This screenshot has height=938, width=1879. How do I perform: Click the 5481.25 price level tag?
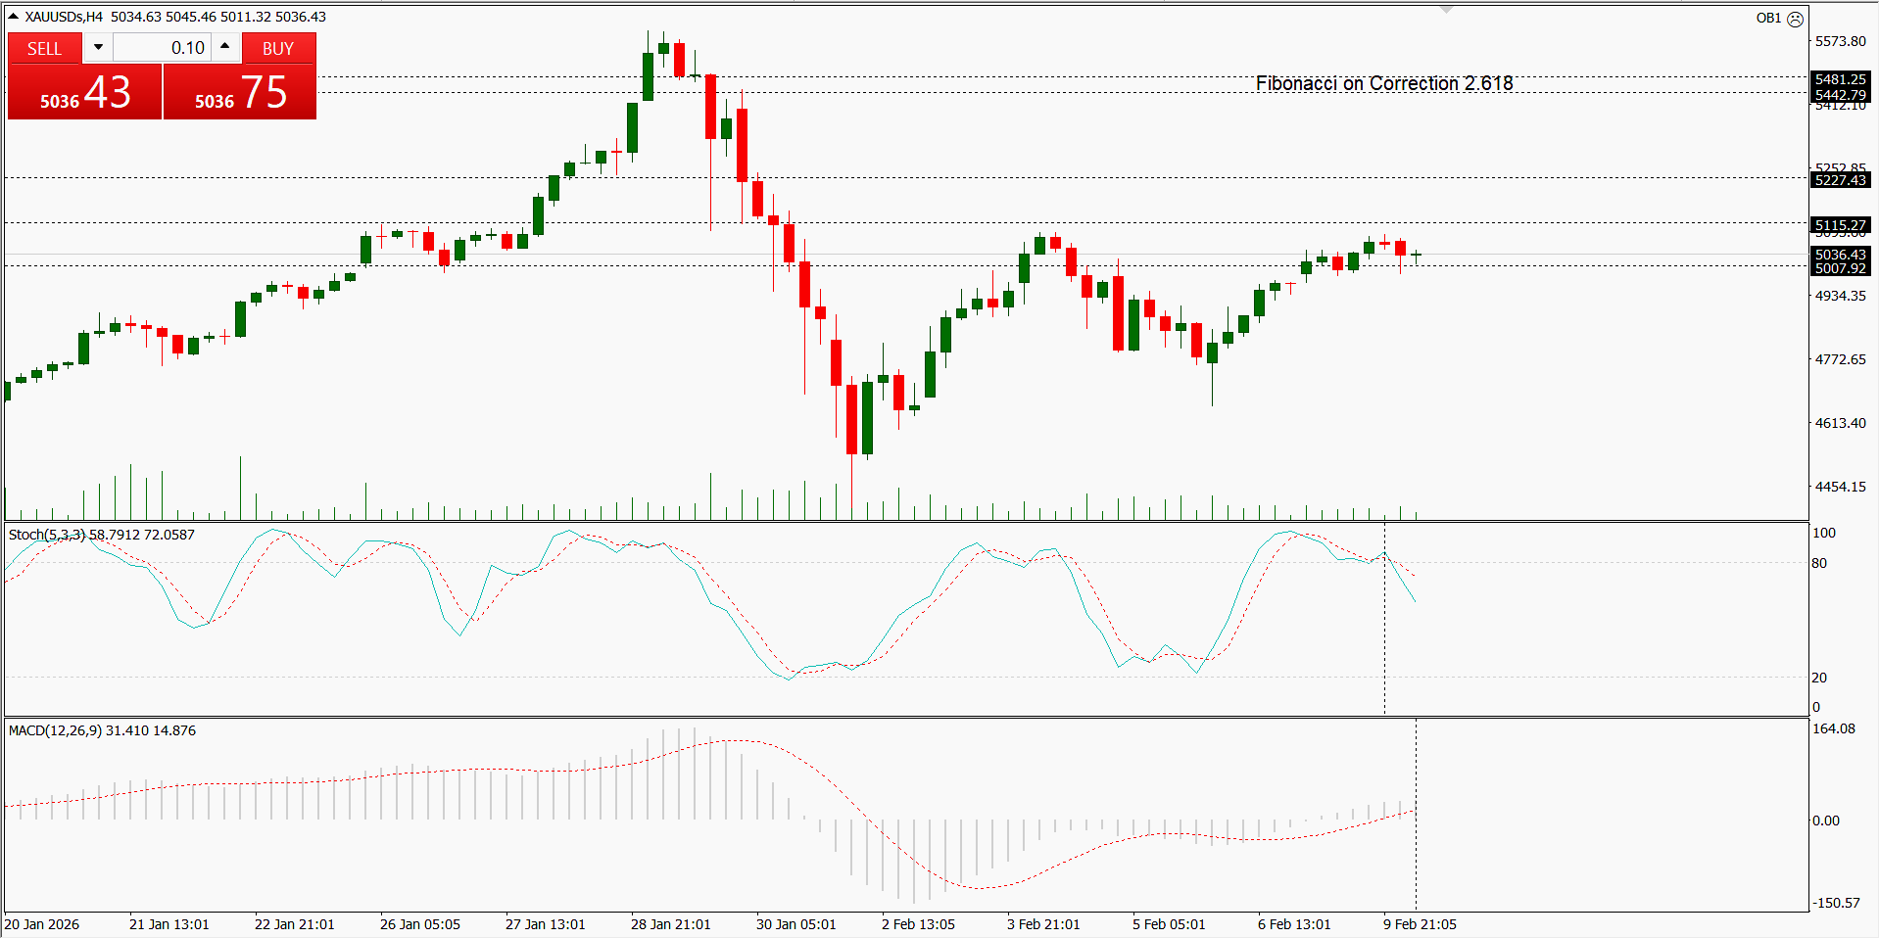(1840, 79)
